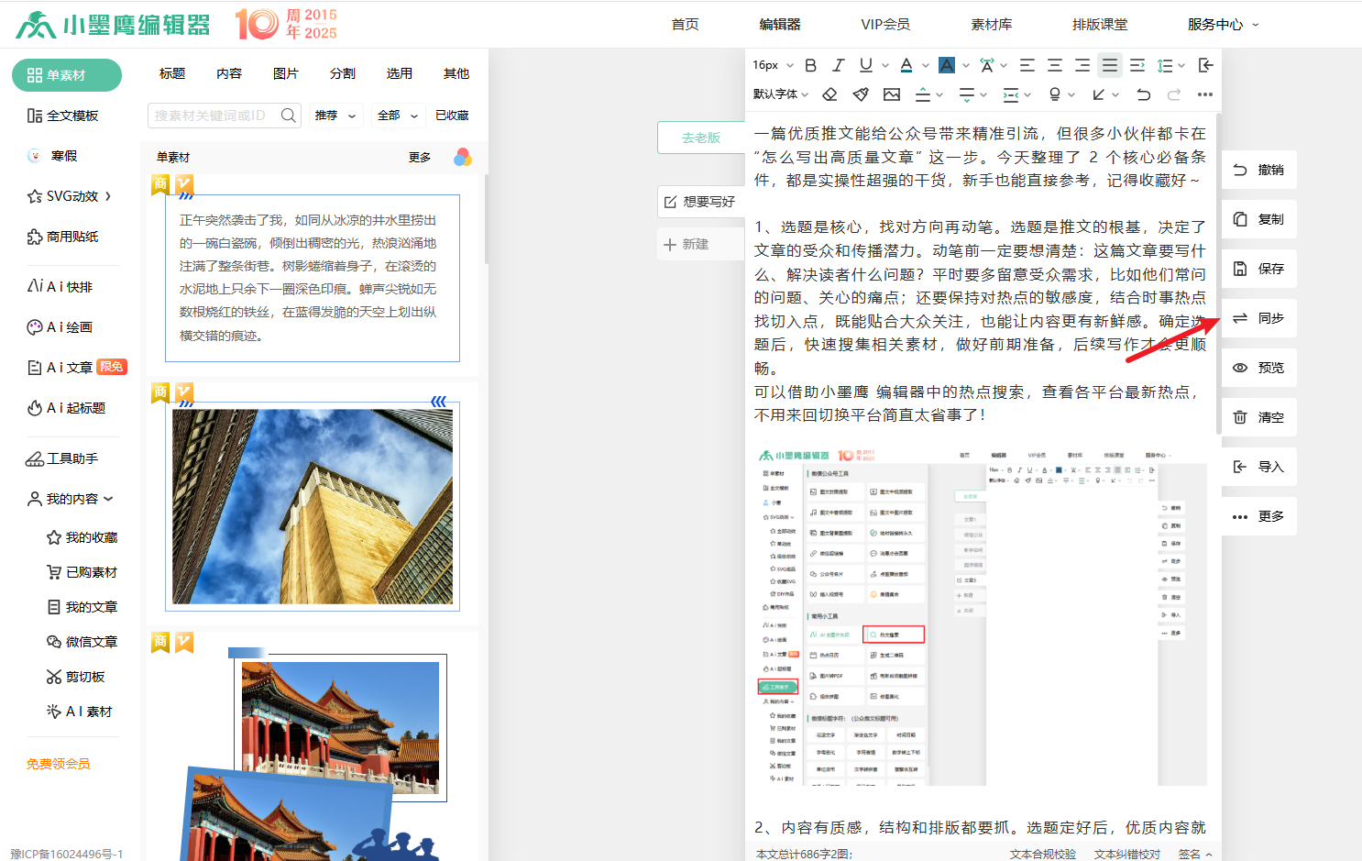Toggle justified text alignment
Viewport: 1362px width, 861px height.
(x=1110, y=65)
